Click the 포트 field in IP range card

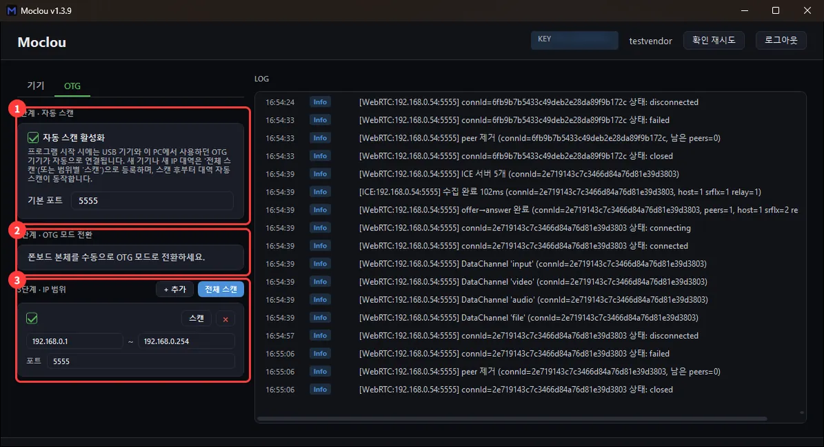point(141,361)
